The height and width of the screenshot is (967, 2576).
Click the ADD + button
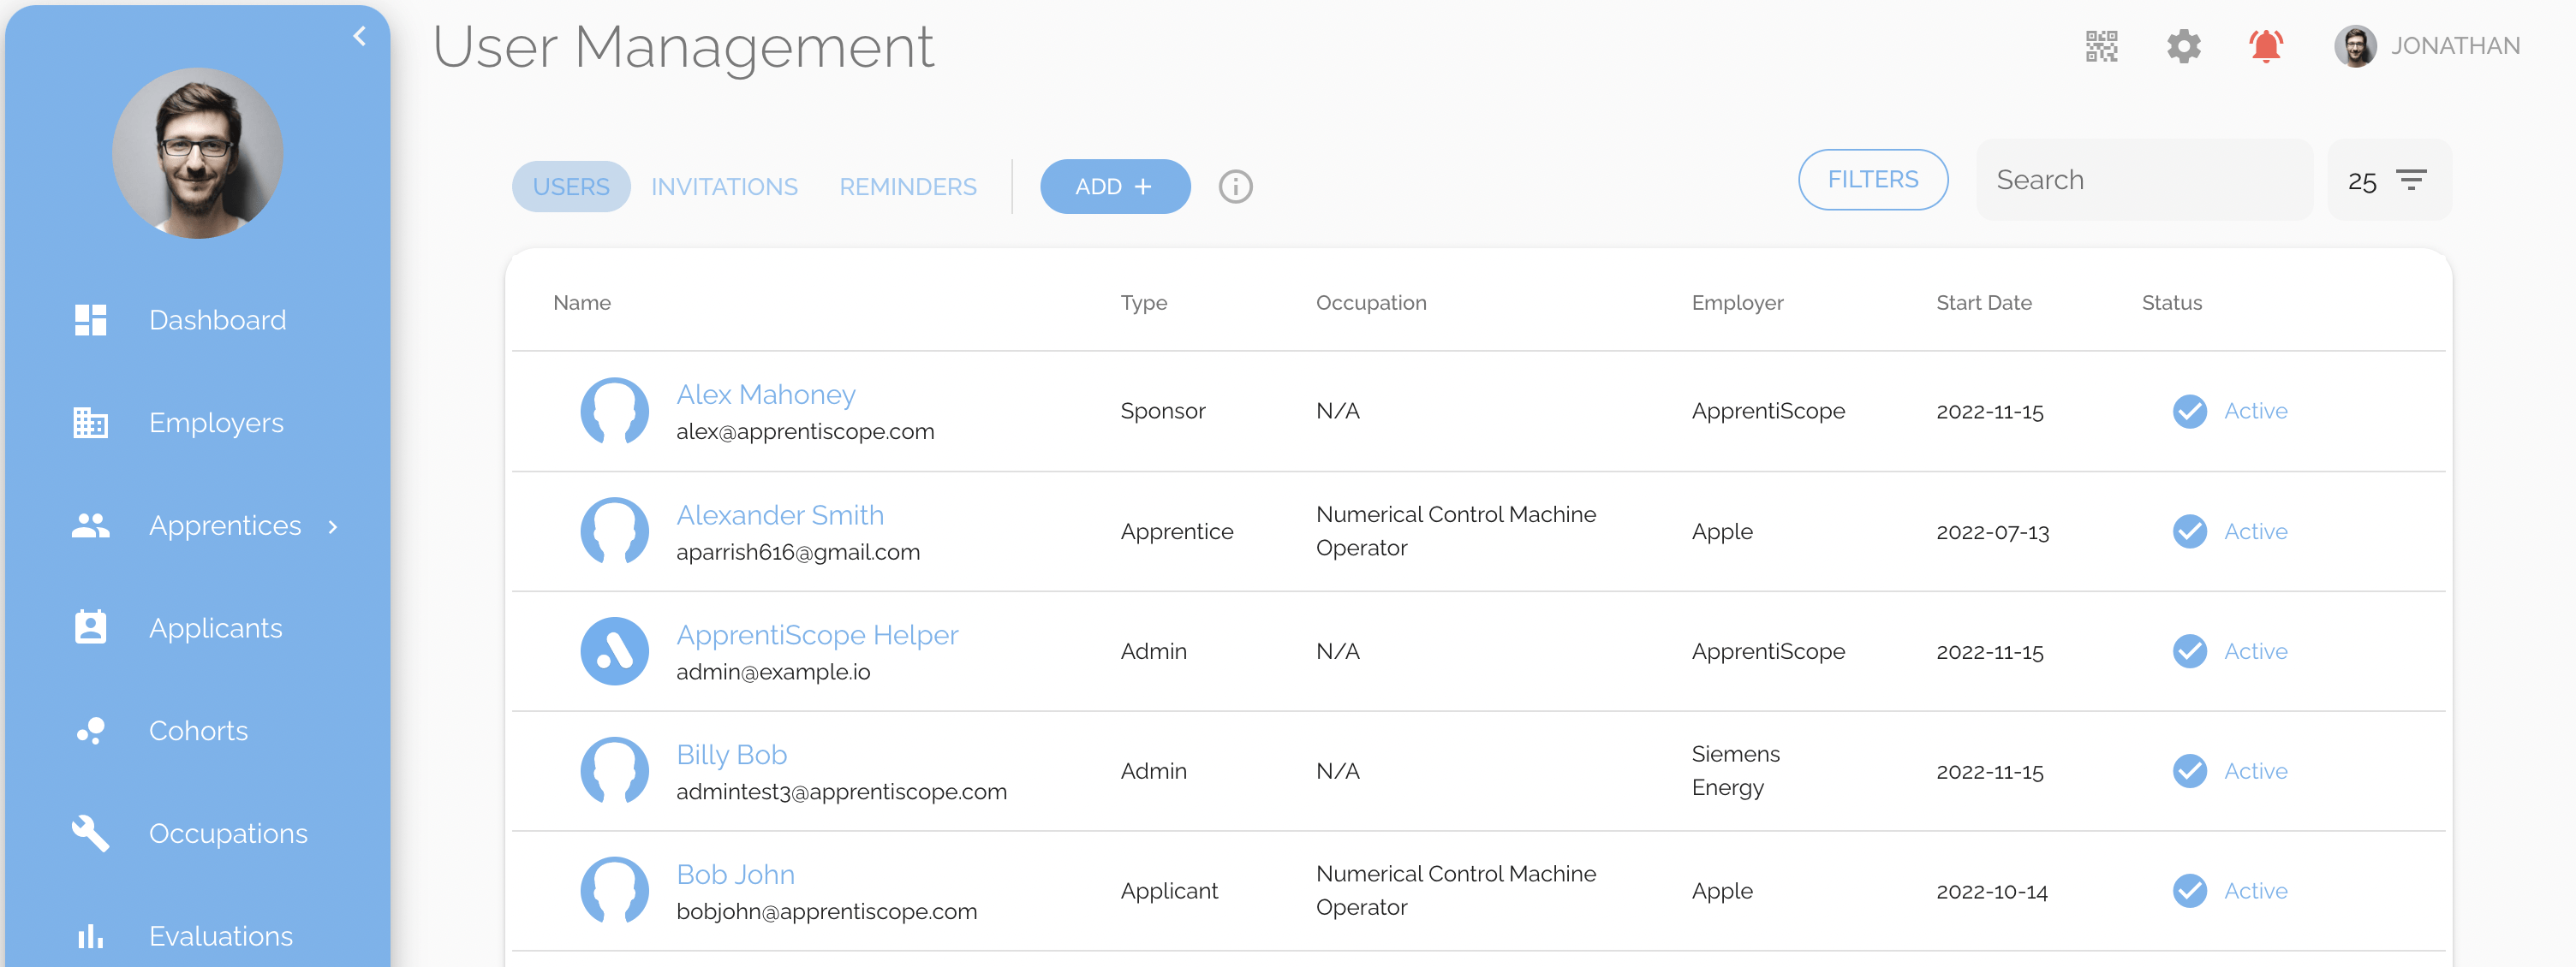[1114, 187]
